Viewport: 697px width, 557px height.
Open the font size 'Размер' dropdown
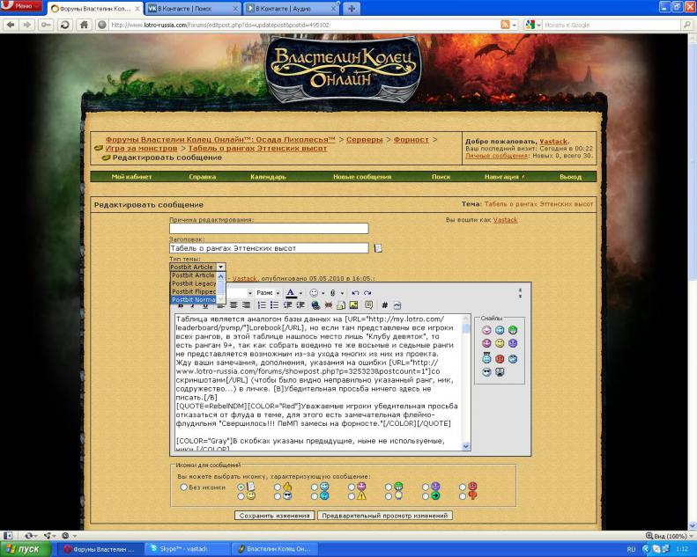(x=268, y=293)
